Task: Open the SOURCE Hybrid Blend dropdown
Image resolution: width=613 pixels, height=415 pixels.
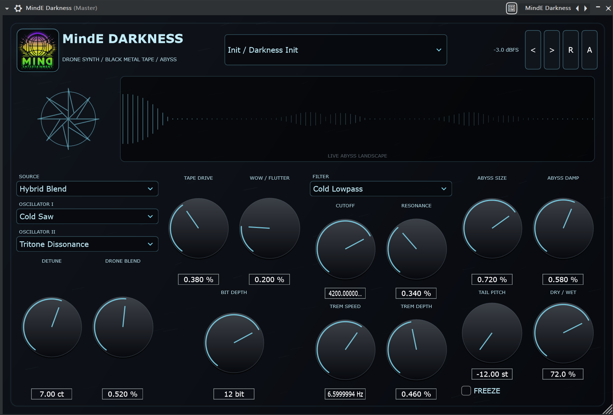Action: pos(87,189)
